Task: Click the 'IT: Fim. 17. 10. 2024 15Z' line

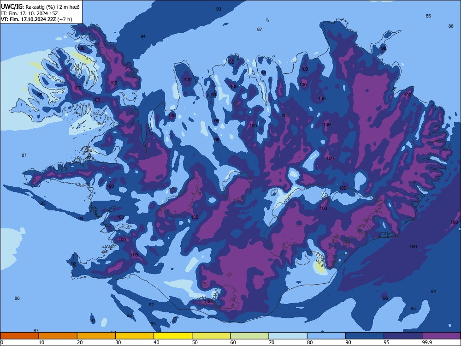Action: tap(30, 13)
